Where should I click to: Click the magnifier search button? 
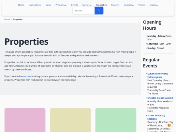click(x=99, y=10)
